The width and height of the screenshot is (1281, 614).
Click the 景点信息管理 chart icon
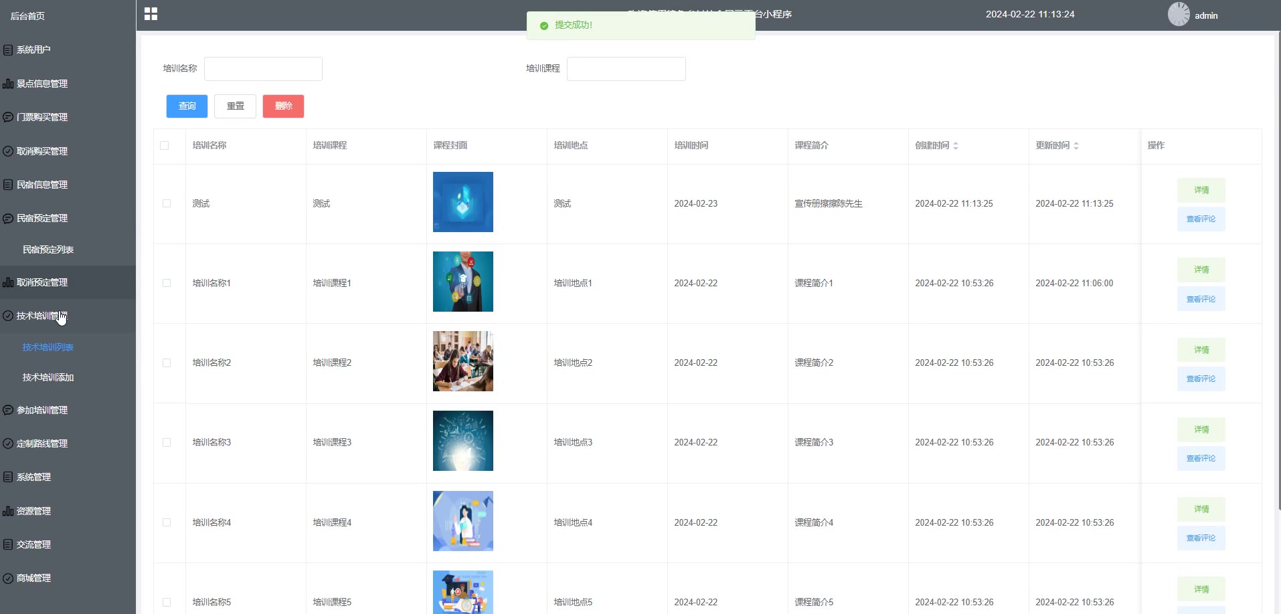8,84
